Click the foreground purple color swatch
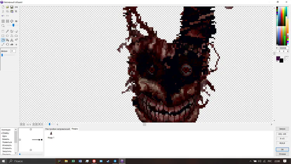This screenshot has width=291, height=164. click(x=278, y=58)
